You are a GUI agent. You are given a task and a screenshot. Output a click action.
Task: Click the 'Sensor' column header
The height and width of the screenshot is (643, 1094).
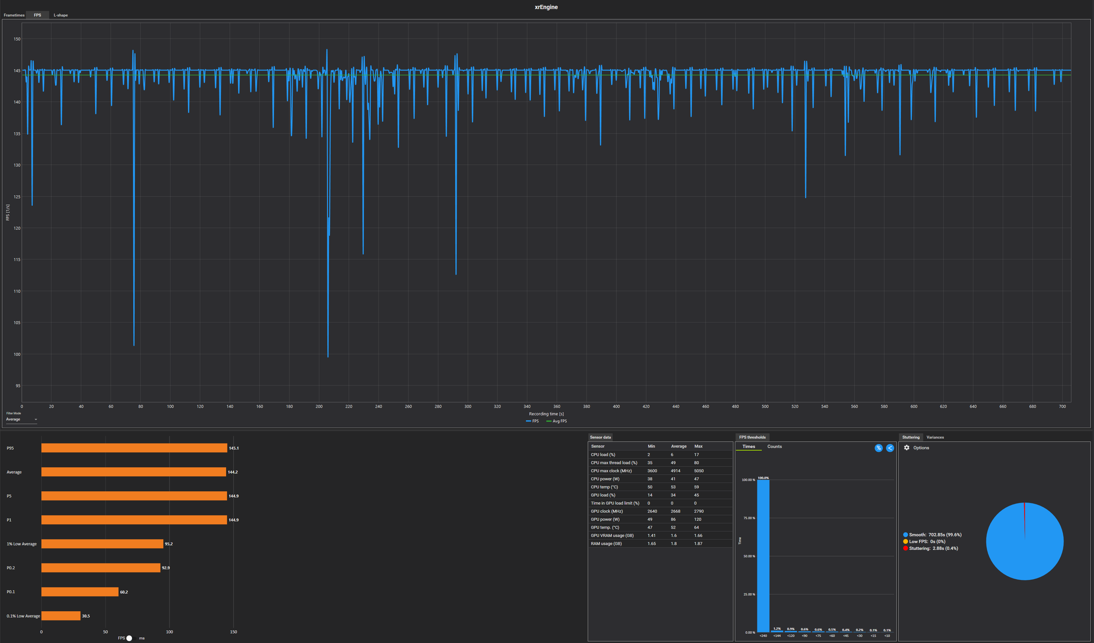click(598, 446)
